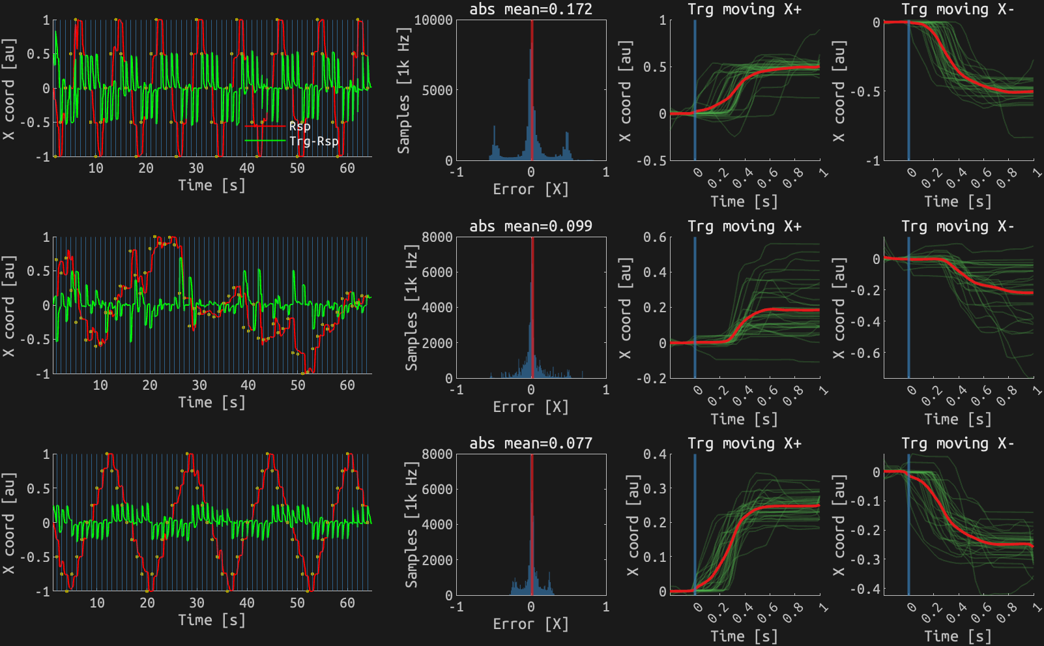Click the title reading abs mean=0.172

click(530, 9)
